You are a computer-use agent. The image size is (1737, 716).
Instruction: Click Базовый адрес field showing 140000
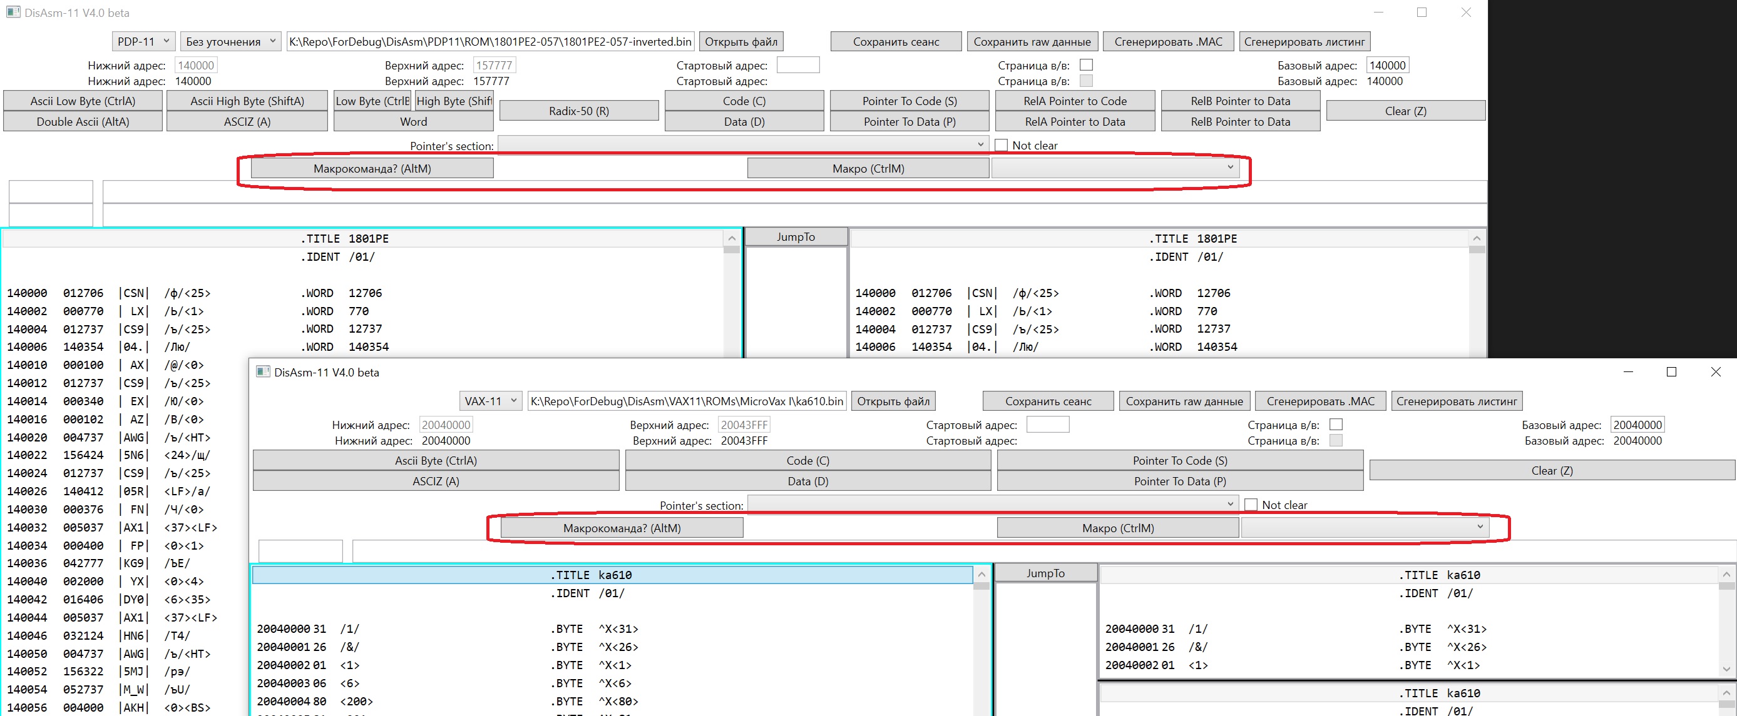1387,65
